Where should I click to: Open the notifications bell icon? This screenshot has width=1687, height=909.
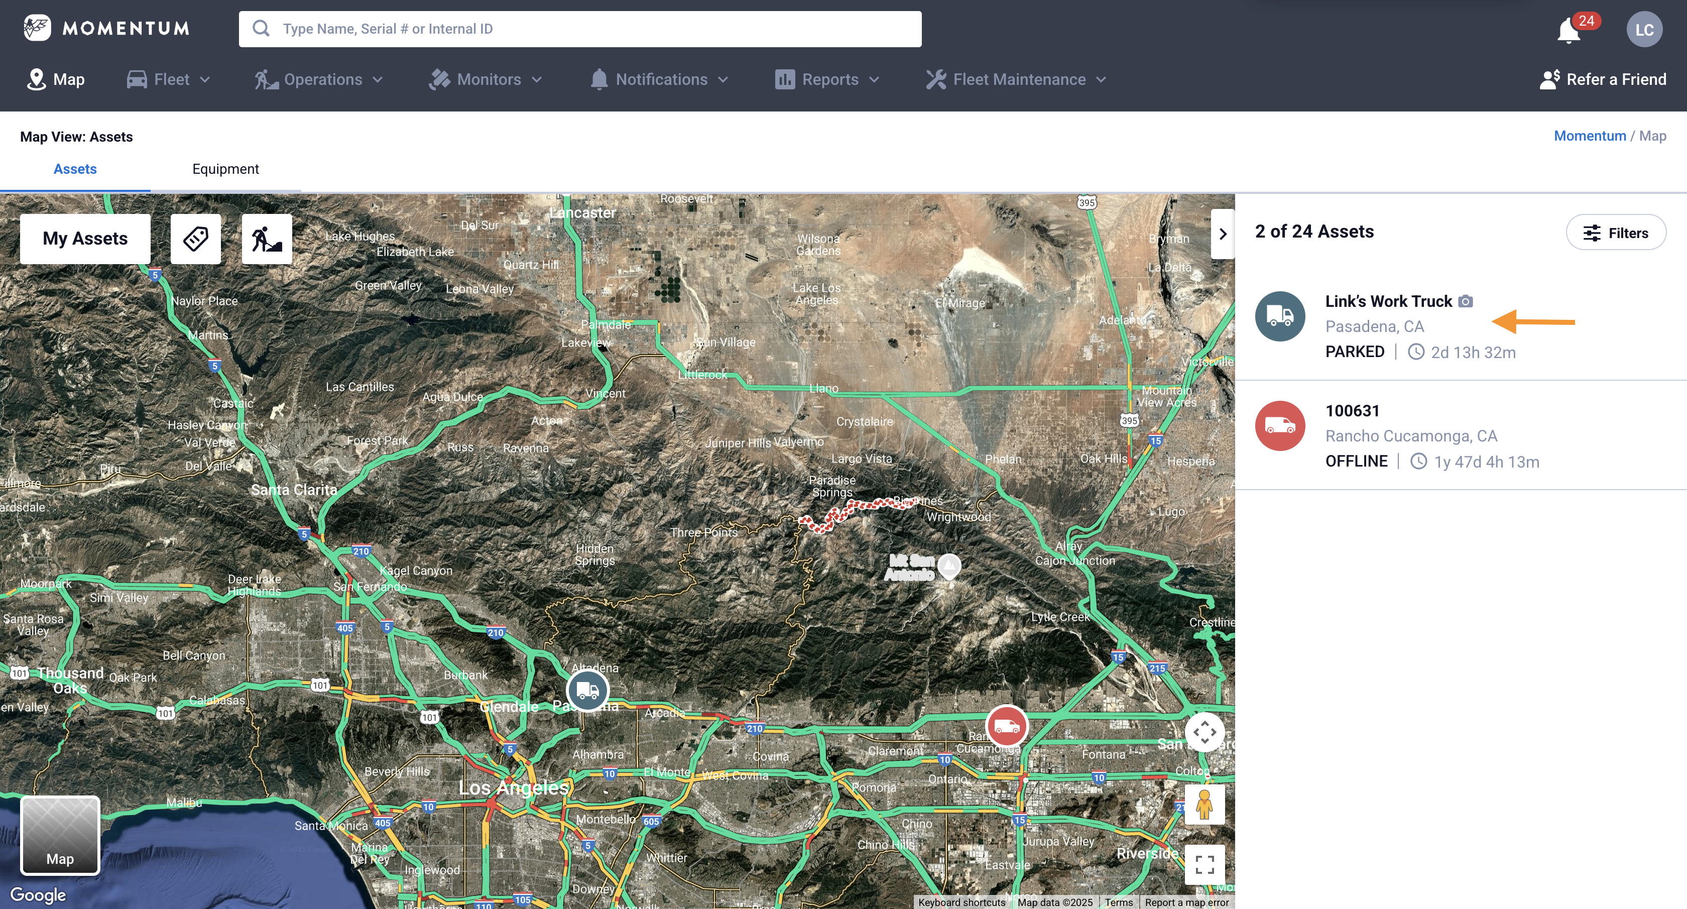(1569, 30)
